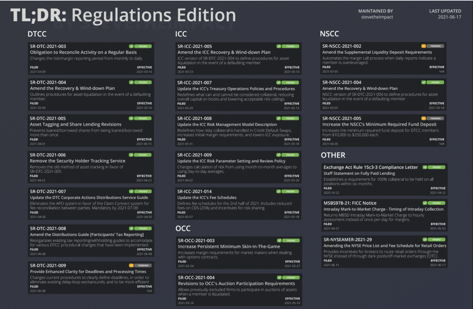473x309 pixels.
Task: Click the PASSED badge on SR-ICC-2021-005
Action: (x=291, y=46)
